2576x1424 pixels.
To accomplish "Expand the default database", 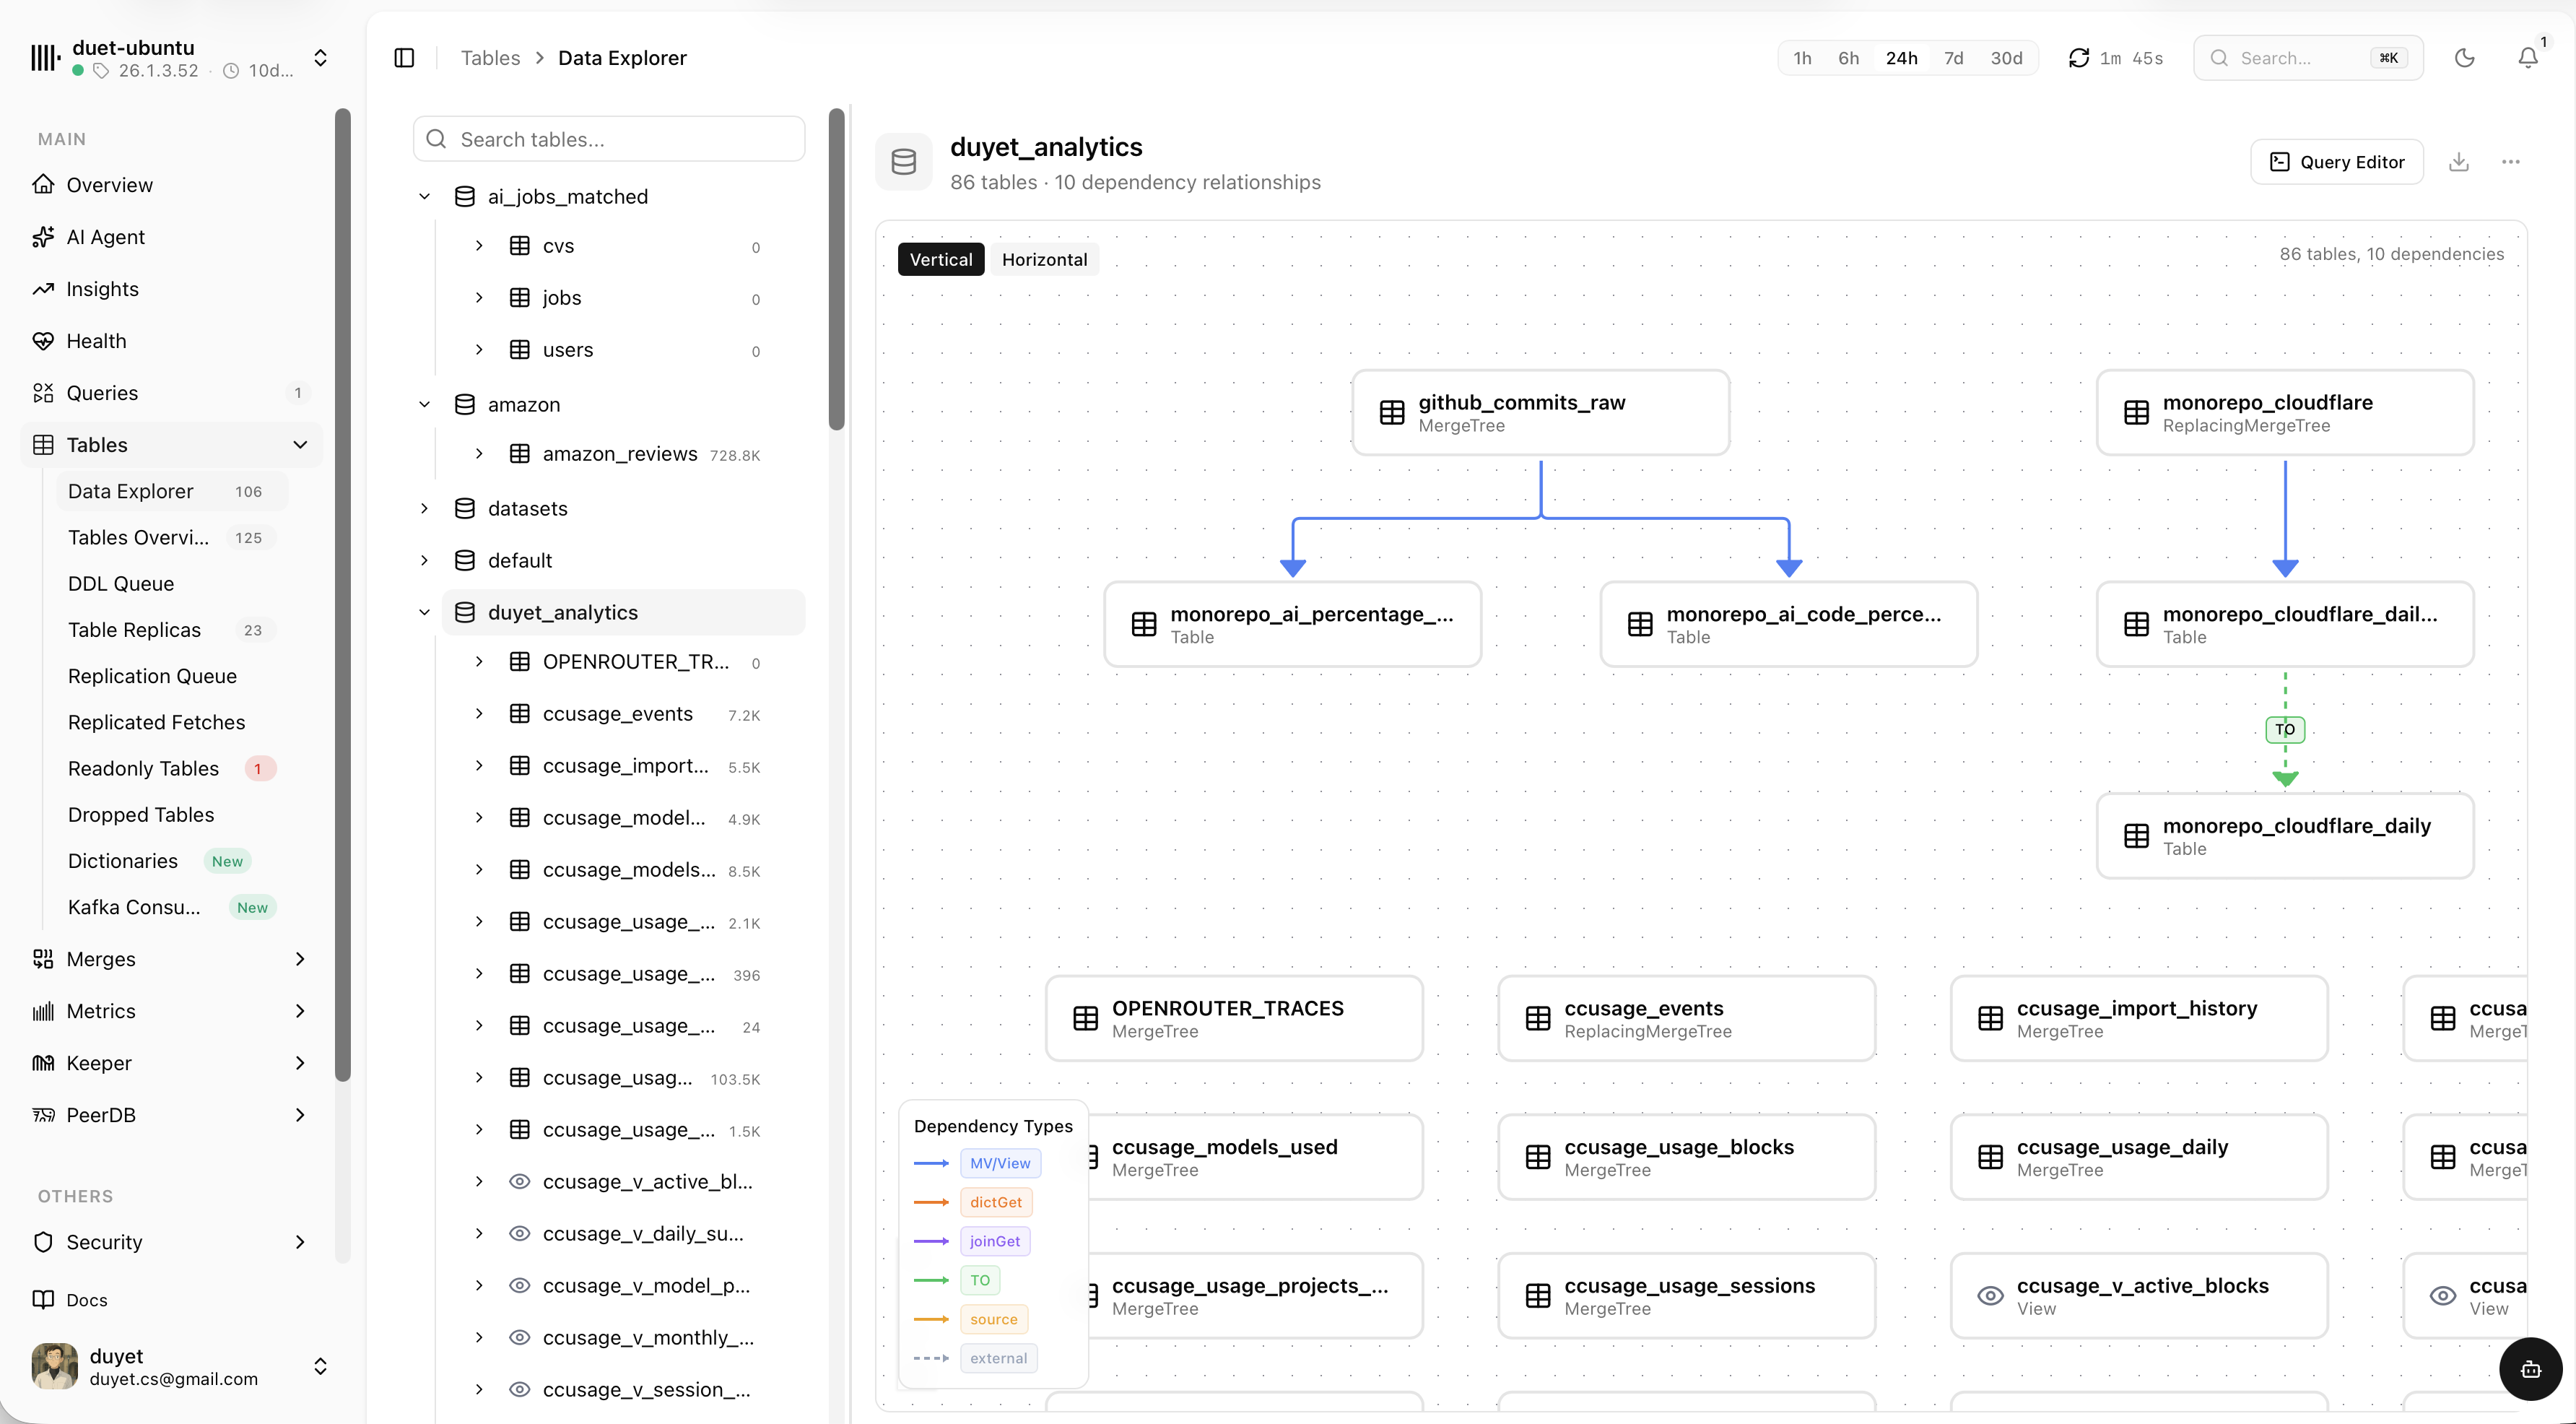I will pos(424,560).
